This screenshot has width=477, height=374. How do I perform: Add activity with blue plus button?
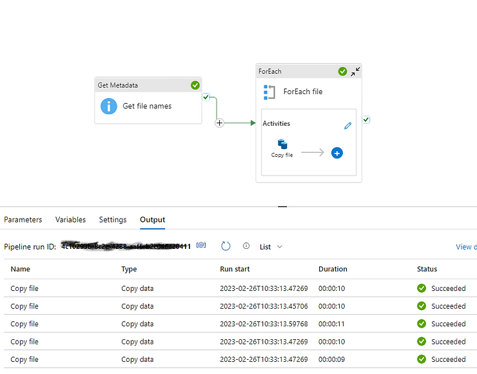pyautogui.click(x=336, y=153)
